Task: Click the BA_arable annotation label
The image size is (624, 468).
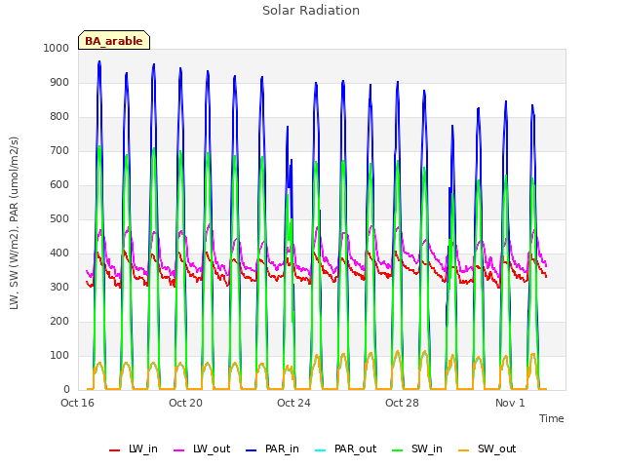Action: 114,40
